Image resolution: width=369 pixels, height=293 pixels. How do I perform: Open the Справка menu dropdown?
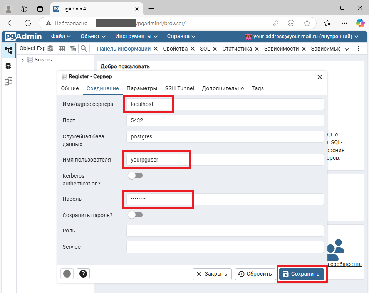181,37
